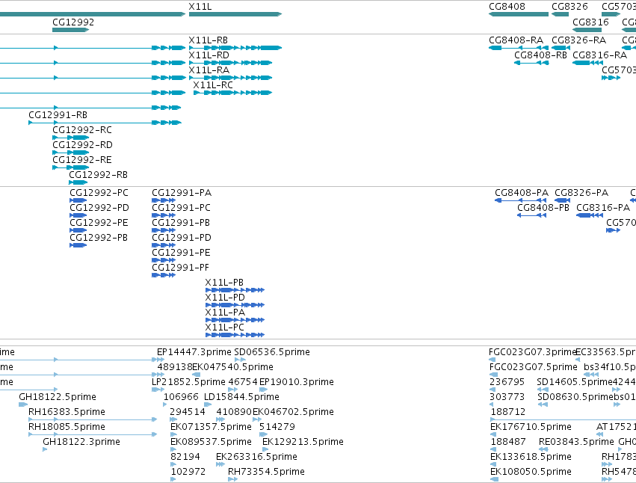Open the X11L-PA protein label

click(x=225, y=313)
